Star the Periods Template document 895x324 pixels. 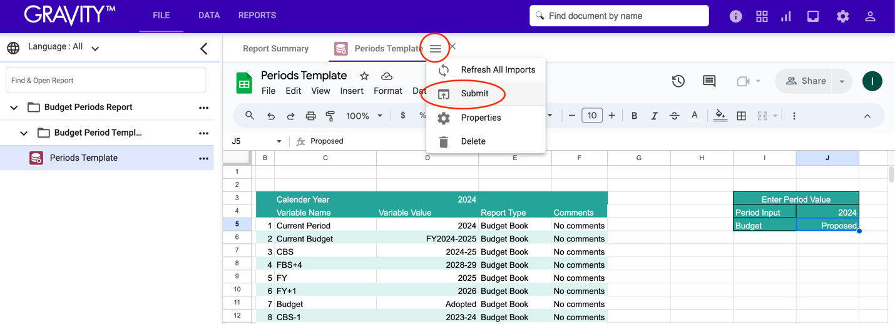pyautogui.click(x=364, y=76)
